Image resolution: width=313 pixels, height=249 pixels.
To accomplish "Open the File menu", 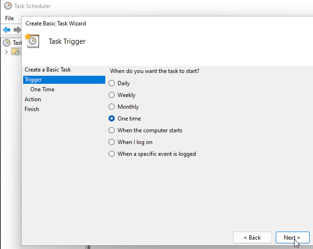I will 9,18.
